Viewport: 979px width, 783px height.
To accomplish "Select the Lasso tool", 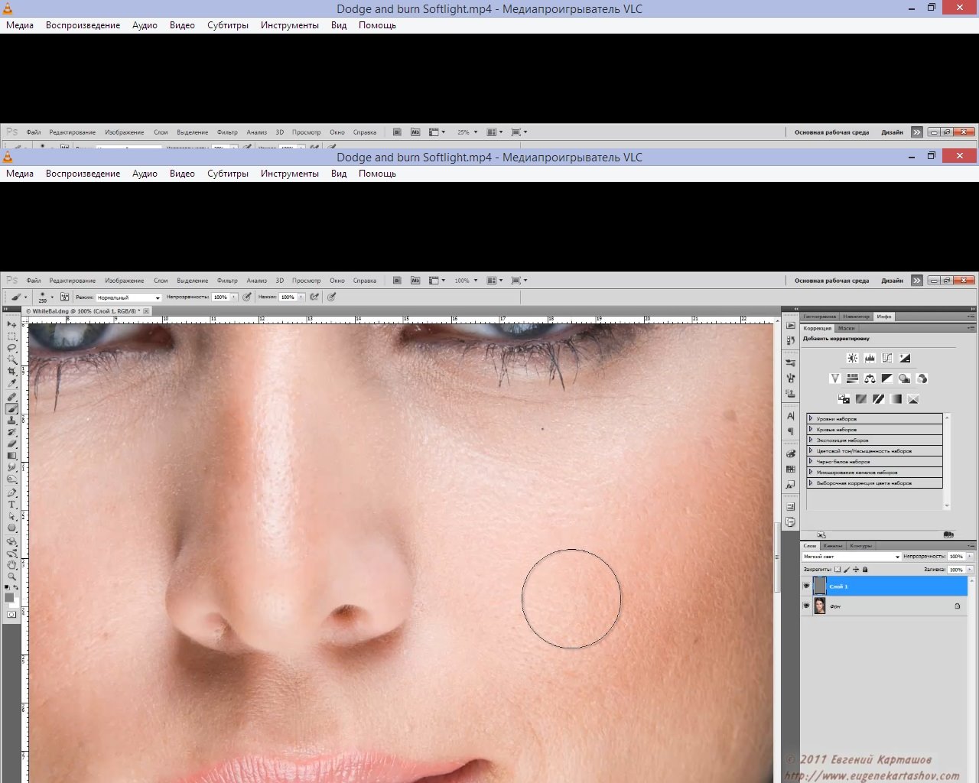I will [11, 348].
